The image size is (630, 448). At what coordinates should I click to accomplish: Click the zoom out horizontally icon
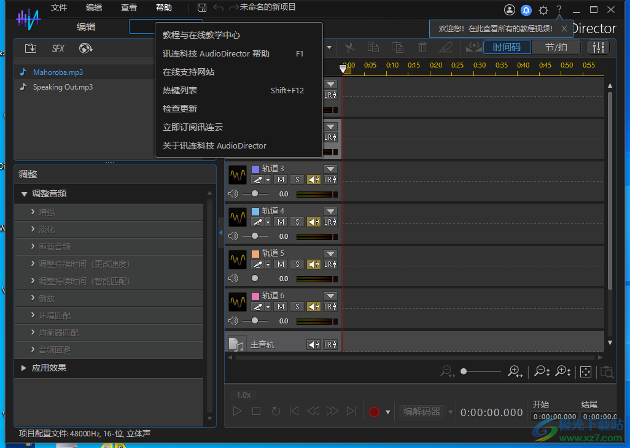point(447,371)
